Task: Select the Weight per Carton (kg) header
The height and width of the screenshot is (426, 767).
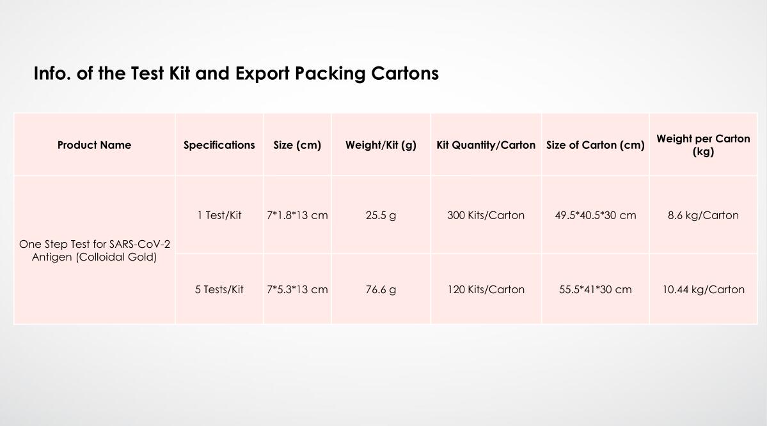Action: coord(704,145)
